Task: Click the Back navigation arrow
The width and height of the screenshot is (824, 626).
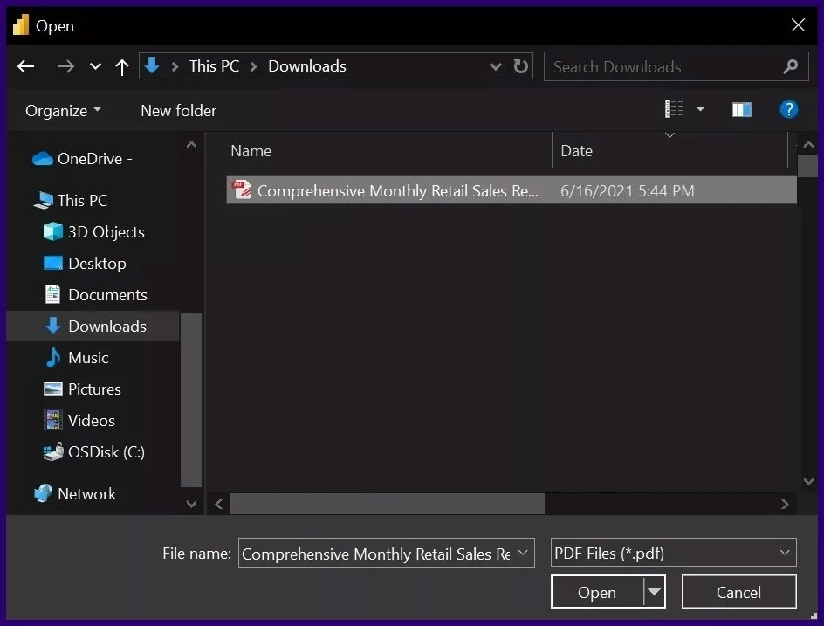Action: [x=25, y=66]
